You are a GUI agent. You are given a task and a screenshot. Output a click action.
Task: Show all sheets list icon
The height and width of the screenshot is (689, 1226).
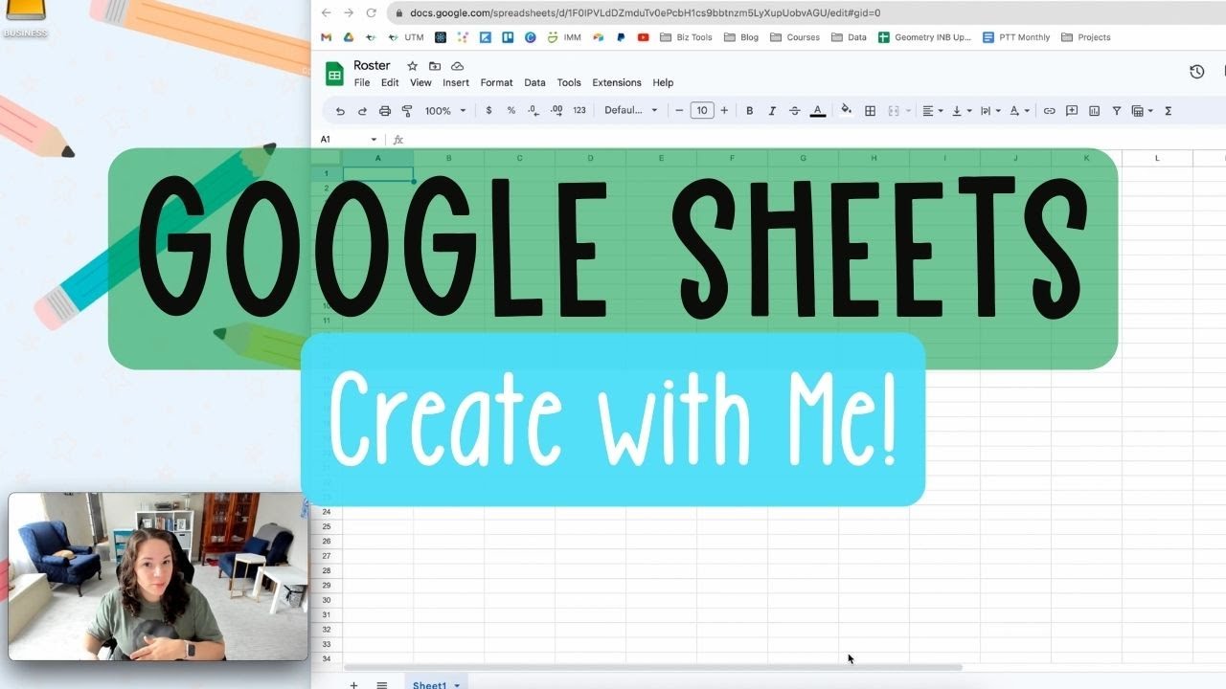click(x=381, y=685)
